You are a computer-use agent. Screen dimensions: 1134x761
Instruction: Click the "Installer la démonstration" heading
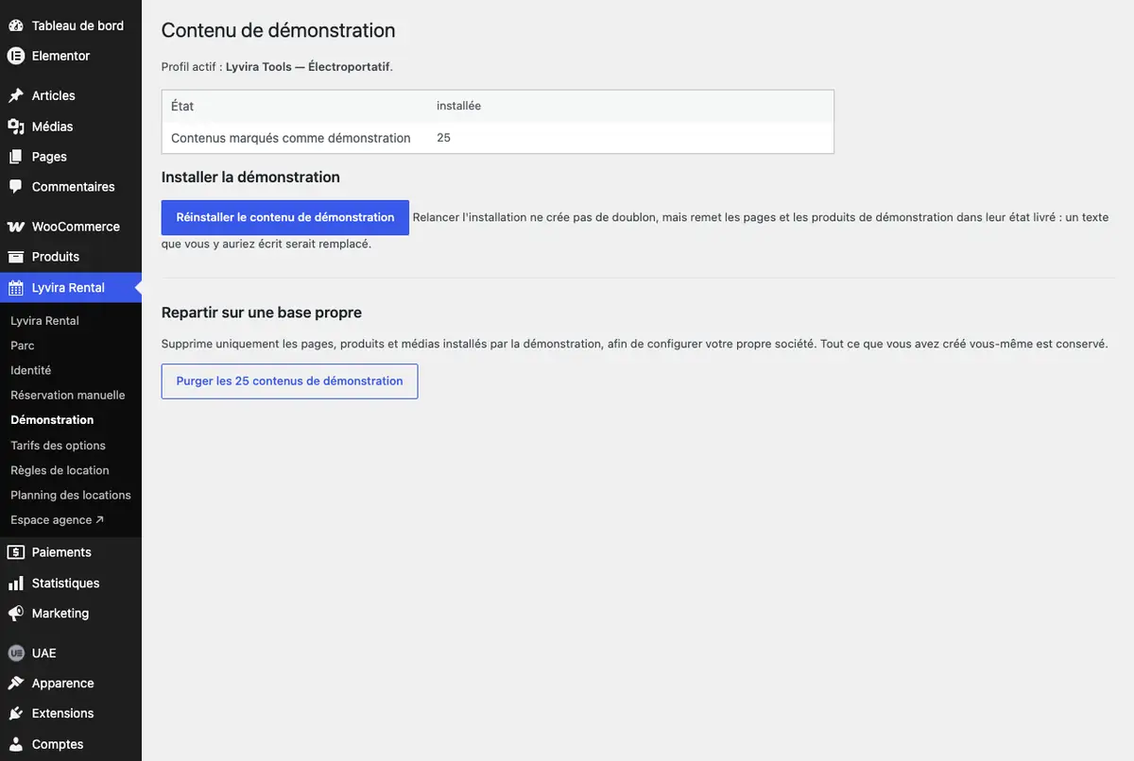(250, 177)
